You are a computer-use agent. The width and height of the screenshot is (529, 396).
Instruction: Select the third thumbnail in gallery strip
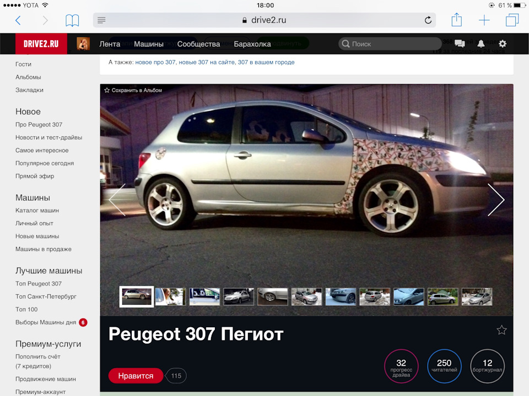(204, 296)
